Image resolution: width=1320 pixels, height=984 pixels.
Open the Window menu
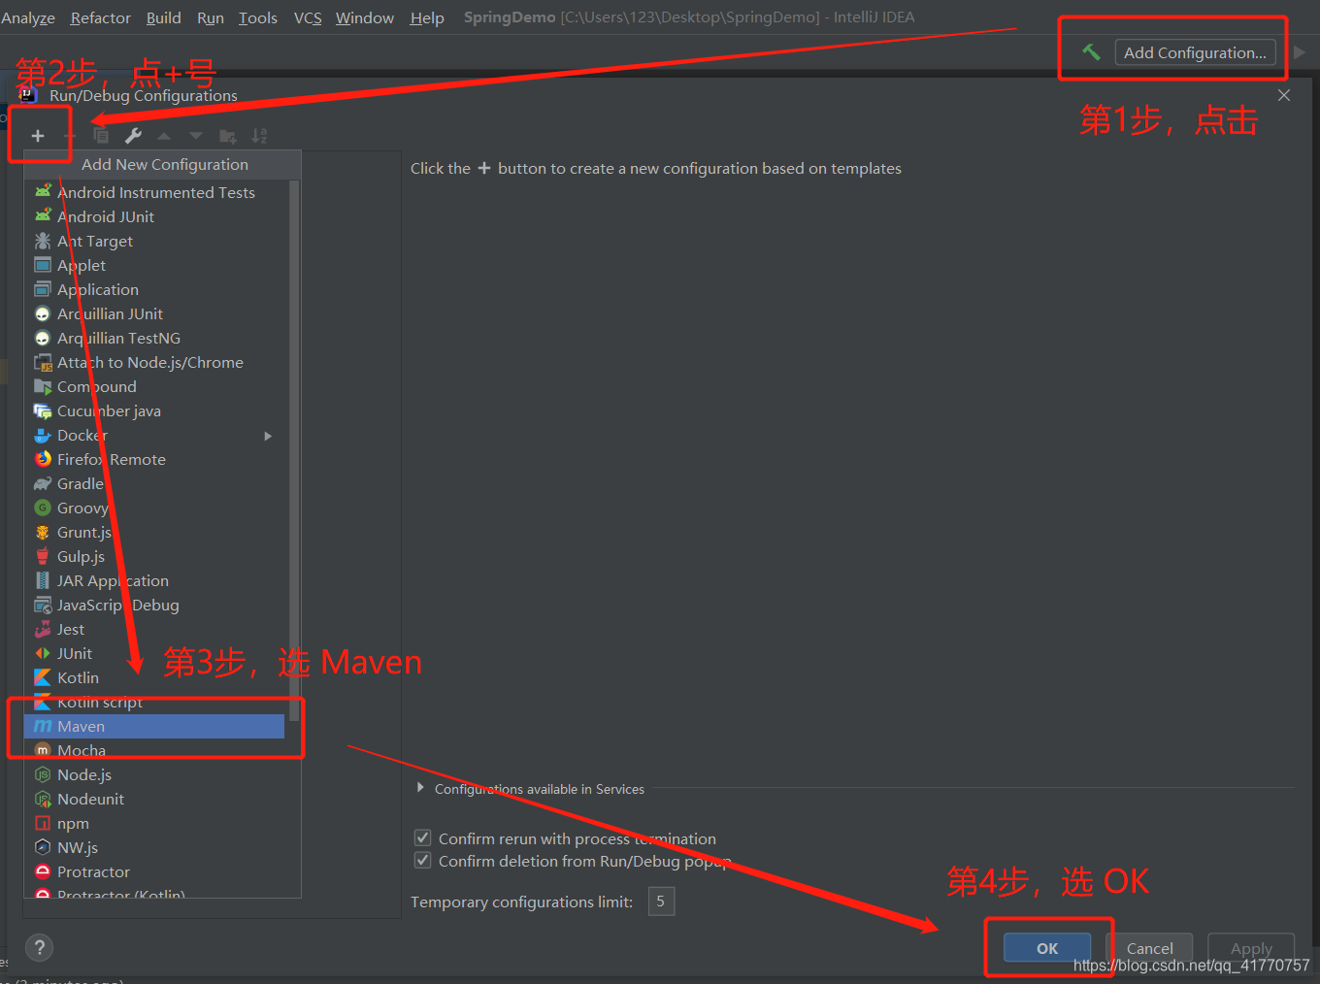coord(365,17)
